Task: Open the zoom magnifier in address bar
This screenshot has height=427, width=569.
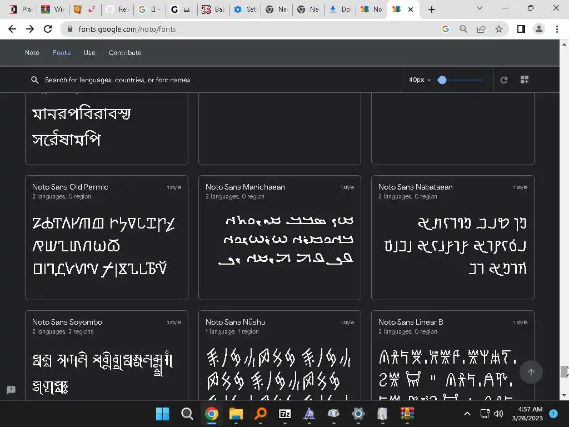Action: pos(463,29)
